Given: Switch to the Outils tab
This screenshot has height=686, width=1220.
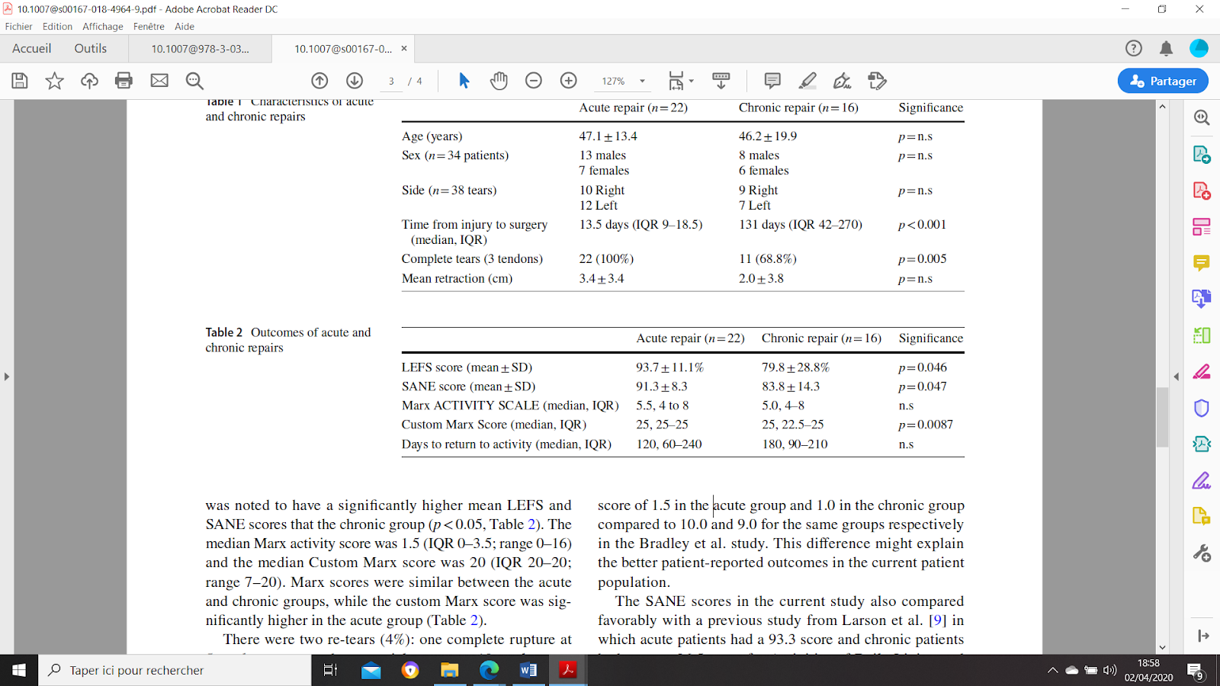Looking at the screenshot, I should click(x=91, y=48).
